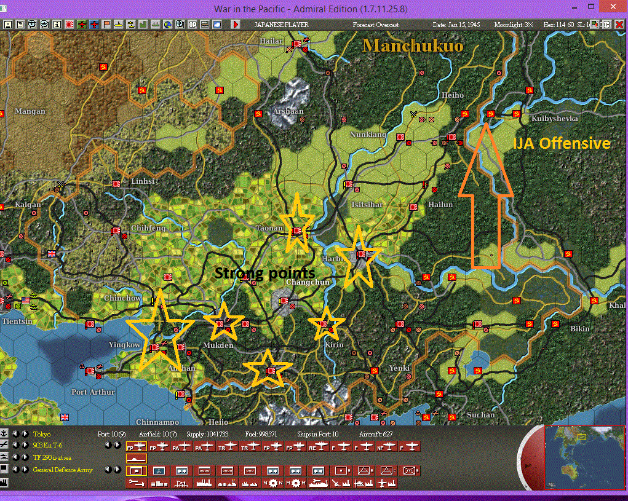Select the NF night fighter unit icon
The height and width of the screenshot is (501, 628).
[386, 446]
